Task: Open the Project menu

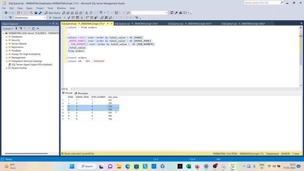Action: (40, 8)
